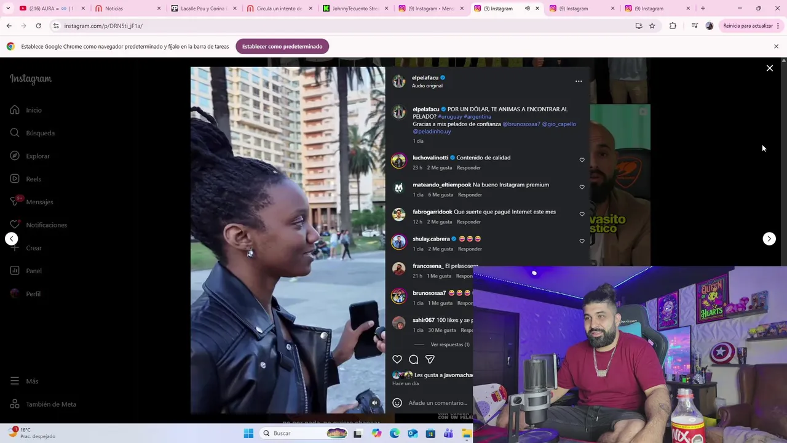Screen dimensions: 787x443
Task: Click the Audio original link
Action: [427, 86]
